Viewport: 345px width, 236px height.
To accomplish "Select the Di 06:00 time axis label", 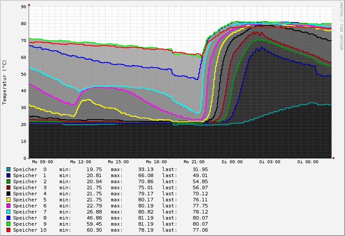I will tap(308, 162).
